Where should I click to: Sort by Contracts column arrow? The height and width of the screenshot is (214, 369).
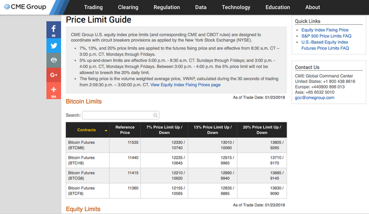(x=106, y=131)
